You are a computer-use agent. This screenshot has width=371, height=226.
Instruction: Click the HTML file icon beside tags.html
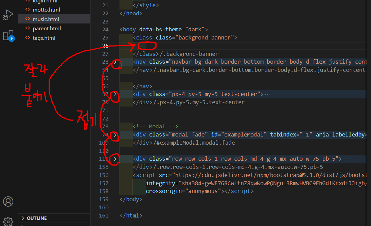point(28,38)
